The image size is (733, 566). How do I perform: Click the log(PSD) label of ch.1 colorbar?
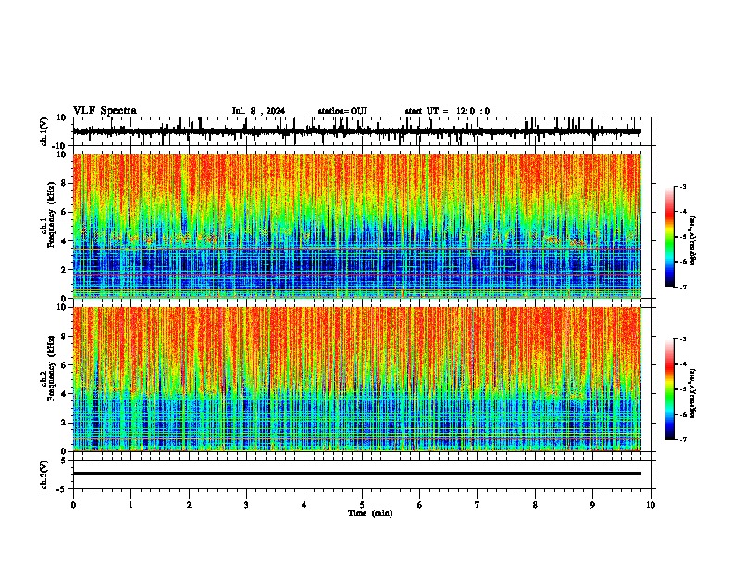point(693,241)
